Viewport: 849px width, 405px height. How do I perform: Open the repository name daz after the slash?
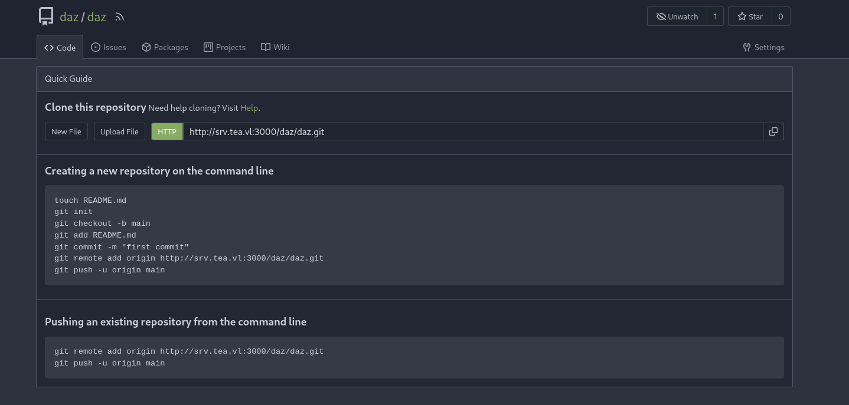click(97, 17)
